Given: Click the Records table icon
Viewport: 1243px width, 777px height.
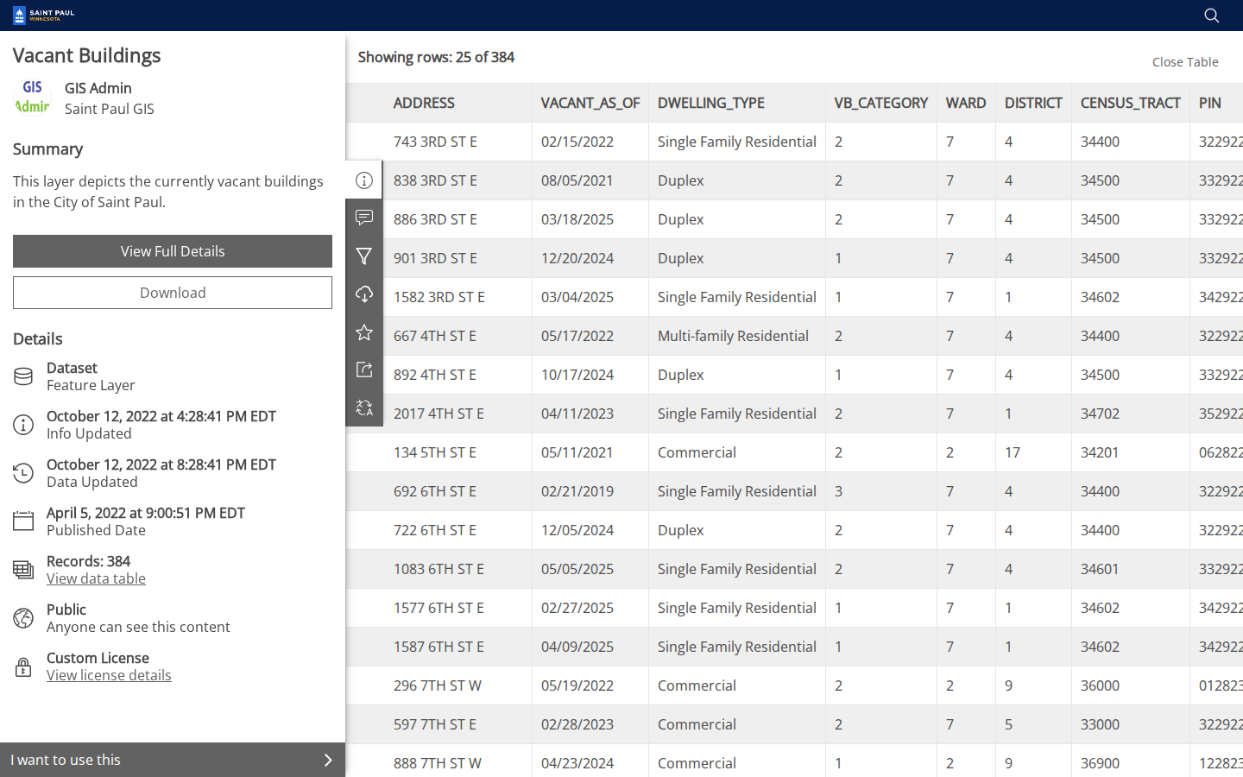Looking at the screenshot, I should click(23, 570).
